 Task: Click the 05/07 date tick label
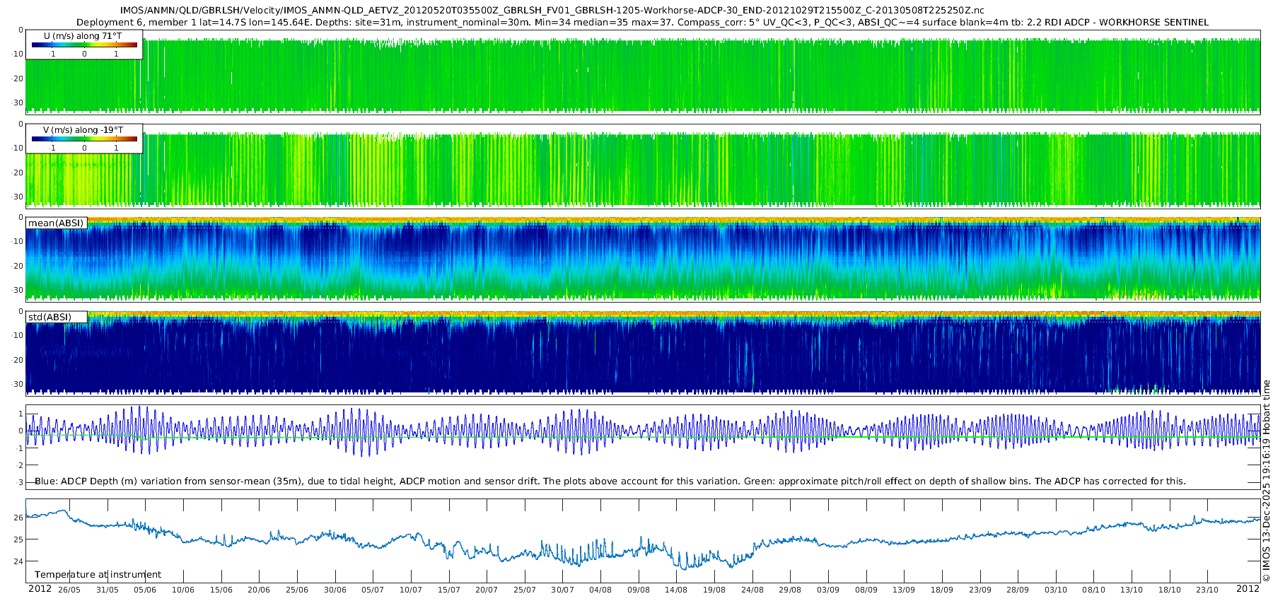click(x=373, y=590)
